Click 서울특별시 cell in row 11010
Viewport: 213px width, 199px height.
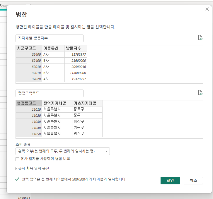57,109
